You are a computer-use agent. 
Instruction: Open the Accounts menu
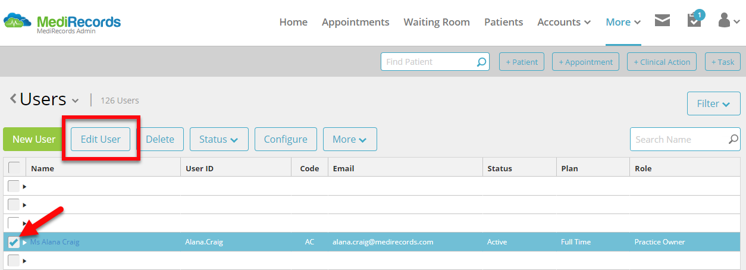click(x=564, y=22)
